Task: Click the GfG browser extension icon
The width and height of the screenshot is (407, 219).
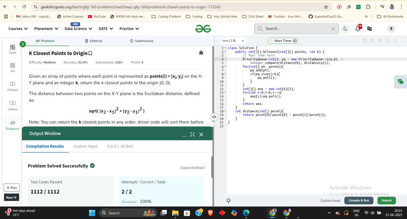Action: pos(358,7)
